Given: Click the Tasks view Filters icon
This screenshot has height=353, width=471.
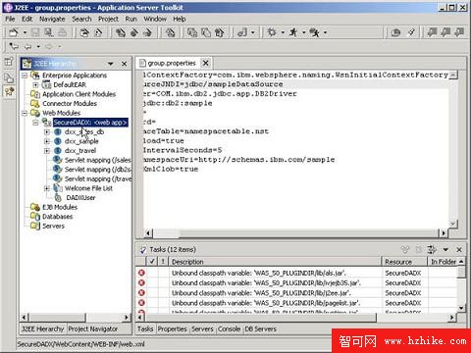Looking at the screenshot, I should (x=432, y=250).
